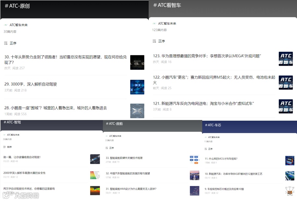Open ATC智车未来 account in ATC看智车 panel
This screenshot has height=201, width=297.
click(x=165, y=23)
